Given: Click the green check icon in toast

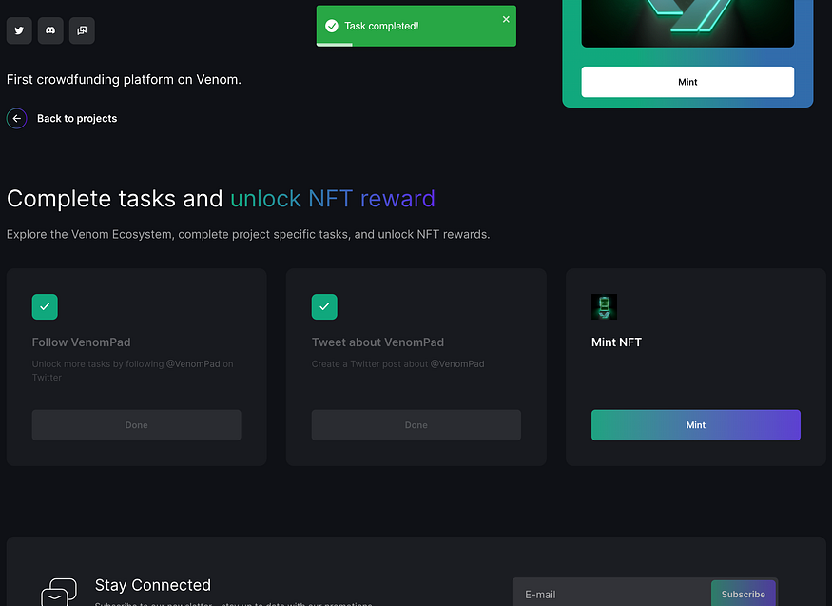Looking at the screenshot, I should coord(332,26).
